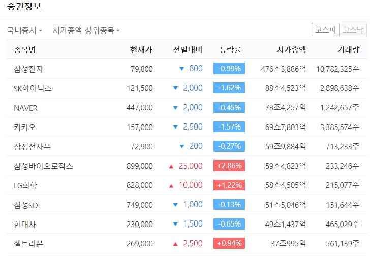Click the -1.57% badge for 카카오
Viewport: 370px width, 256px height.
pos(229,127)
